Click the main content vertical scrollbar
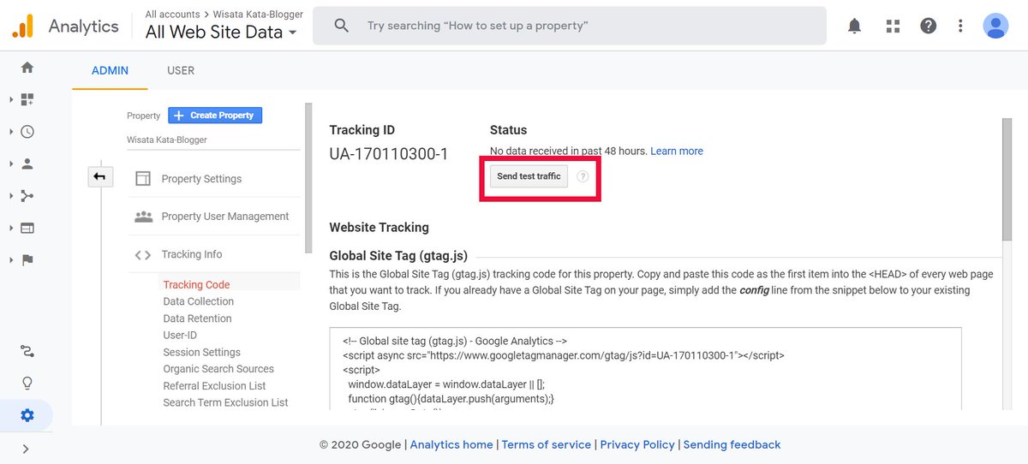 [x=1007, y=180]
